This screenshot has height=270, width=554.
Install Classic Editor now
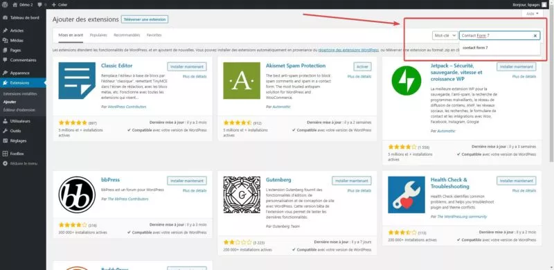point(187,66)
